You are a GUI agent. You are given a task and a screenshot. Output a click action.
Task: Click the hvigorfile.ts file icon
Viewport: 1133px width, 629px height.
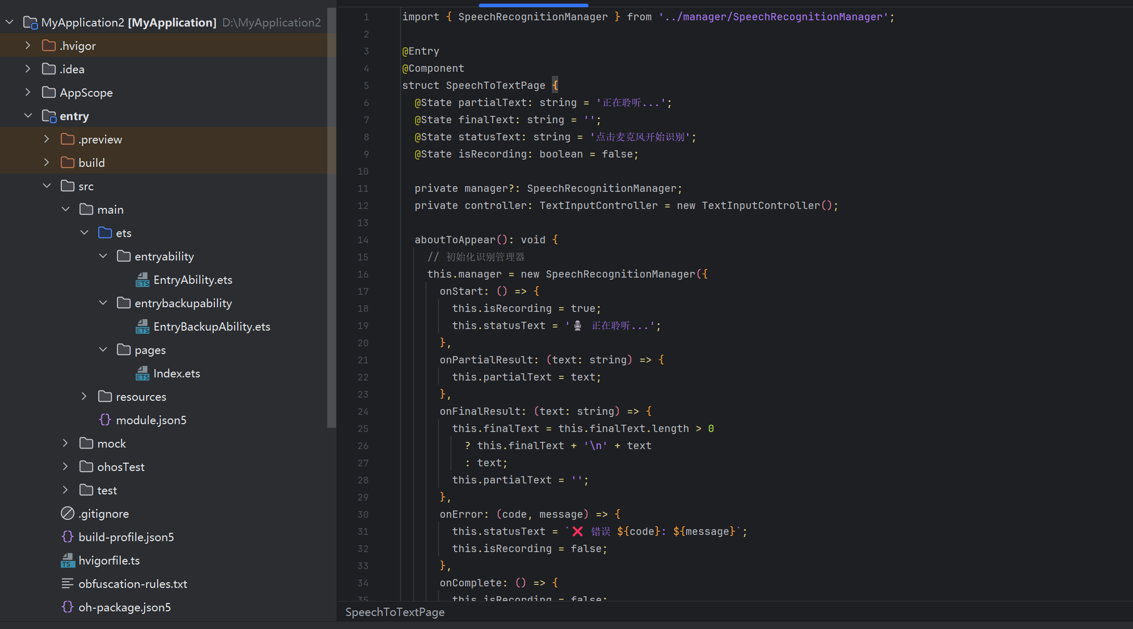(x=68, y=560)
